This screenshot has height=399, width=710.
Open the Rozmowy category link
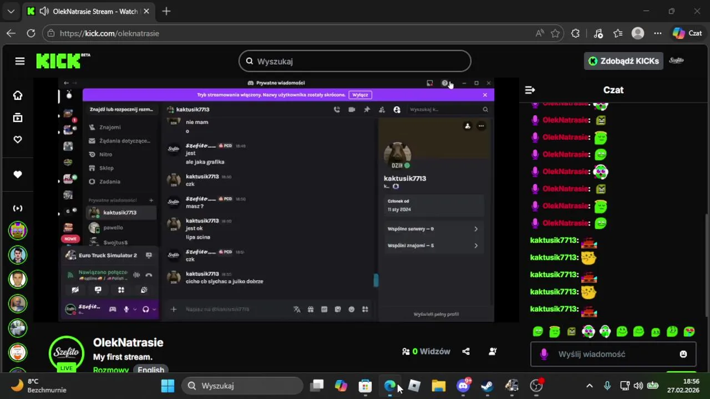click(x=111, y=370)
